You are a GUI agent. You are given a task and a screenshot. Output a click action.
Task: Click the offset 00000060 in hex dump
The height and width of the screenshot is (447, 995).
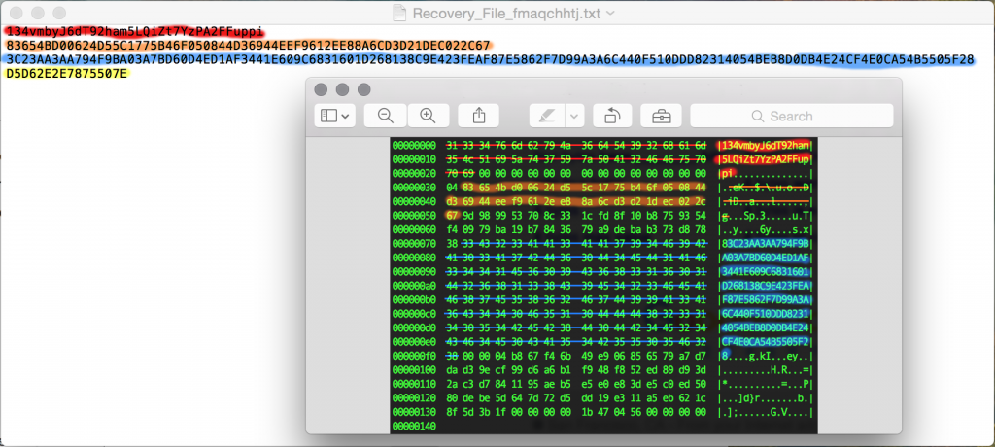(x=414, y=229)
